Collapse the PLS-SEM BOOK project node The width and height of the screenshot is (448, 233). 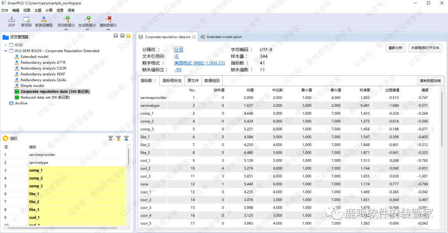(x=6, y=51)
